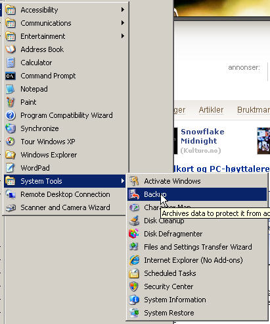Click the System Tools submenu arrow
The image size is (270, 324).
(x=123, y=181)
